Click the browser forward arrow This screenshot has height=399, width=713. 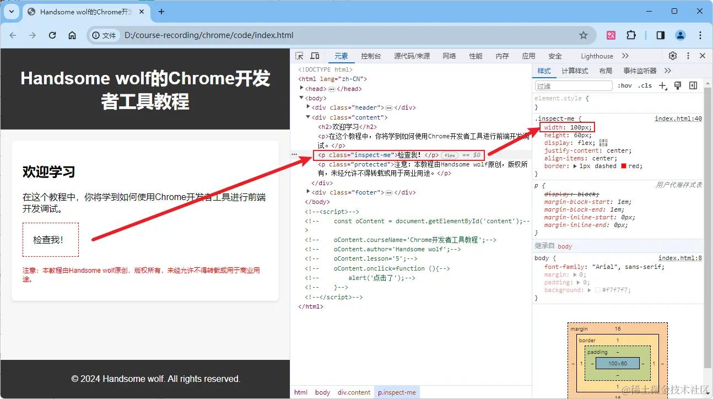coord(33,35)
